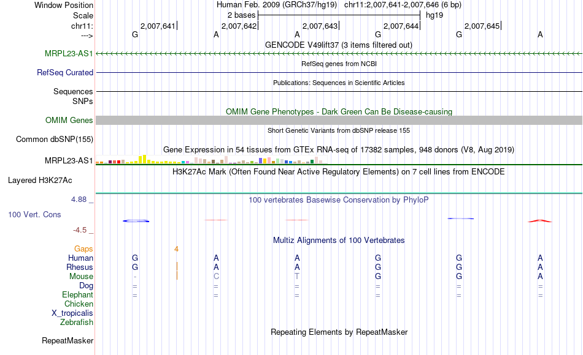Screen dimensions: 583x355
Task: Click the green MRPL23-AS1 GENCODE track label
Action: tap(69, 53)
